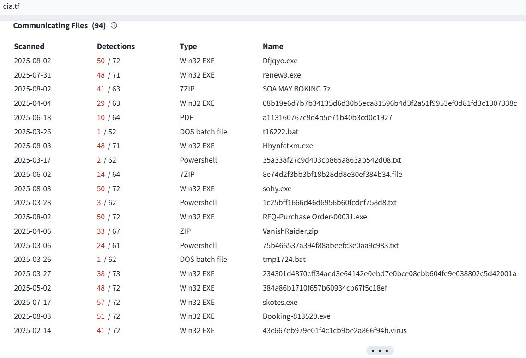Open 43c667eb979e01f4c1cb9be2a866f94b.virus entry

[334, 330]
